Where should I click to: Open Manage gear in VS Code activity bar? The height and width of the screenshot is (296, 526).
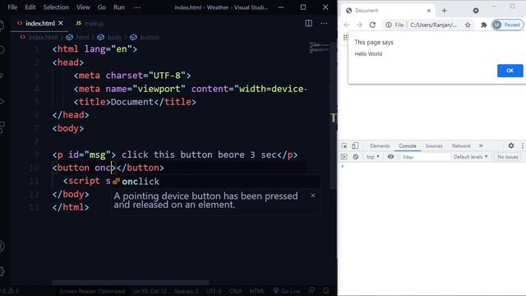[x=2, y=271]
